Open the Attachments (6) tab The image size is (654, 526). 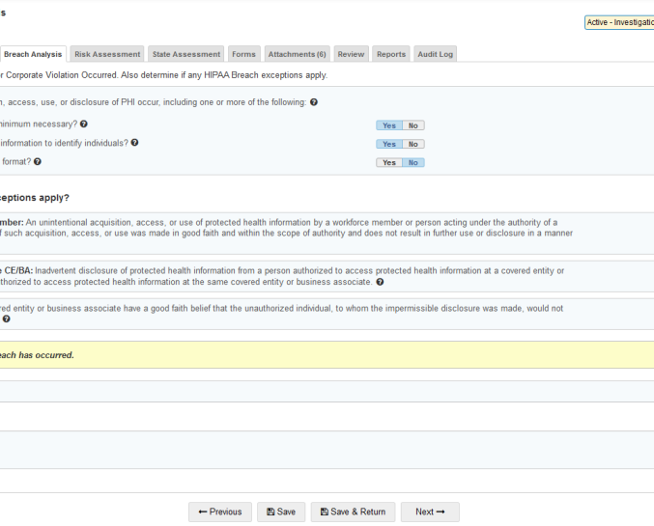point(297,54)
